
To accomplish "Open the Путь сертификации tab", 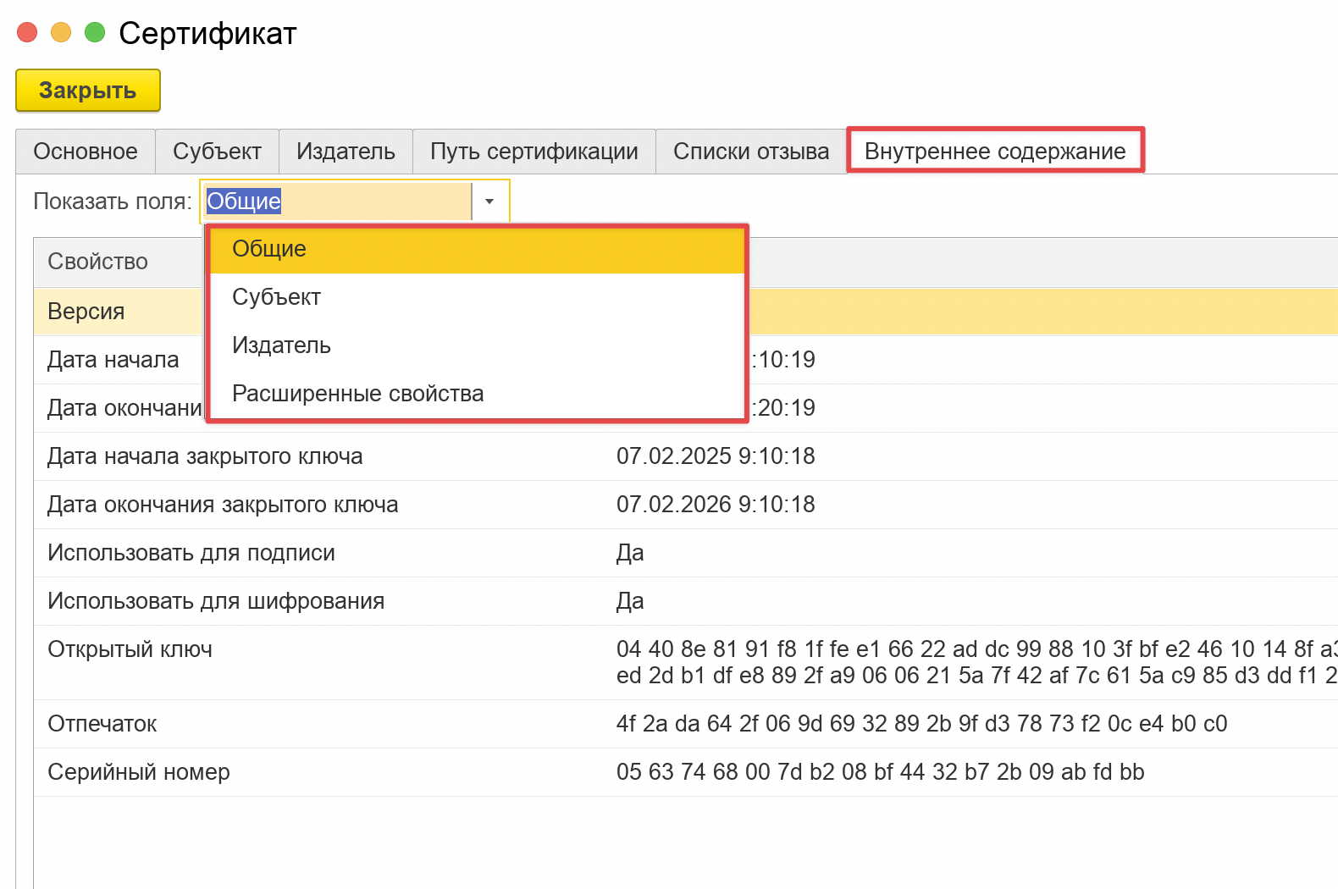I will click(534, 152).
